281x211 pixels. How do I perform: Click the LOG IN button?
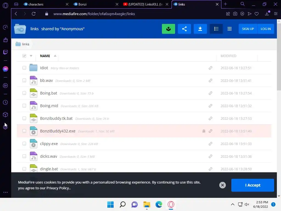click(x=266, y=29)
